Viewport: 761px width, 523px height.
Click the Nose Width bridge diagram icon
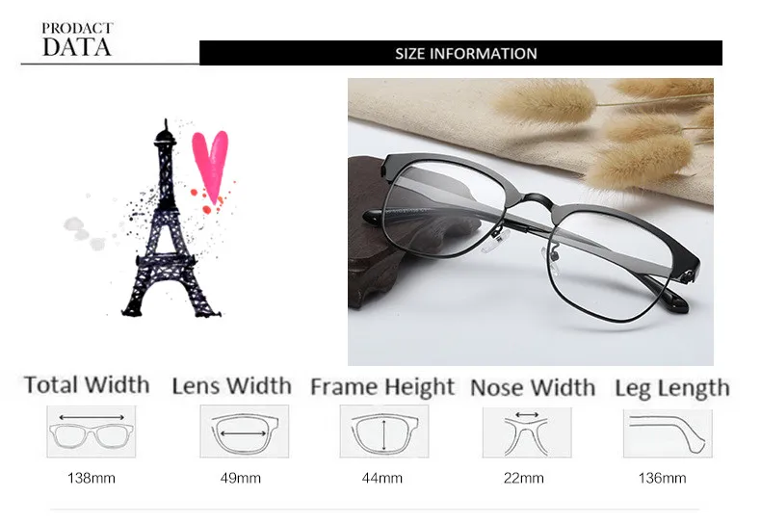click(x=527, y=432)
